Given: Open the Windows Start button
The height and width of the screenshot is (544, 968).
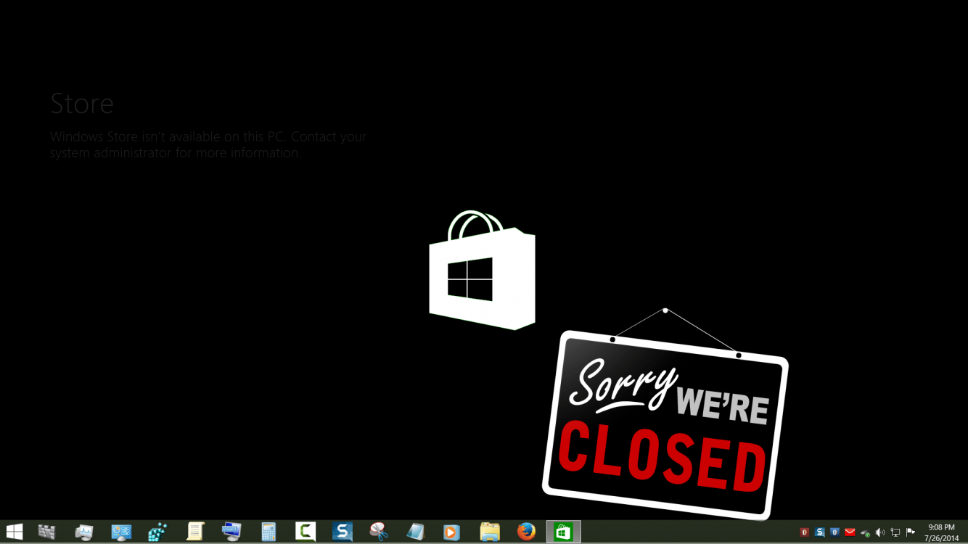Looking at the screenshot, I should [15, 532].
